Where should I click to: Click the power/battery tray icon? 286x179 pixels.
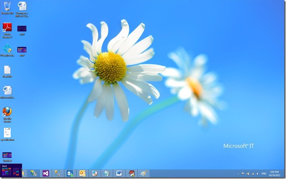click(x=248, y=174)
